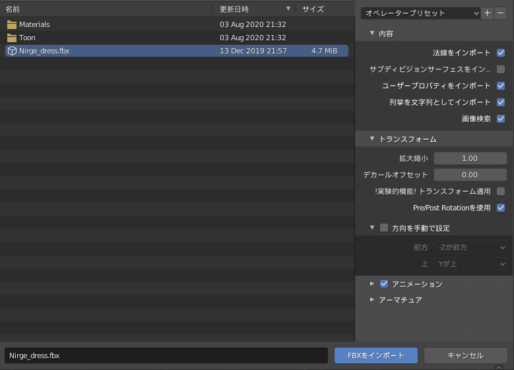Open the 上 axis dropdown

470,264
